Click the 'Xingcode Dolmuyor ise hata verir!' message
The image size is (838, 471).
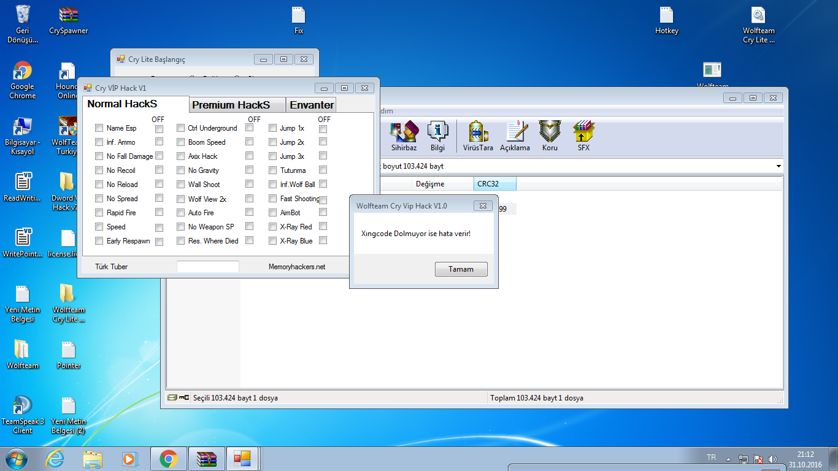pyautogui.click(x=416, y=234)
